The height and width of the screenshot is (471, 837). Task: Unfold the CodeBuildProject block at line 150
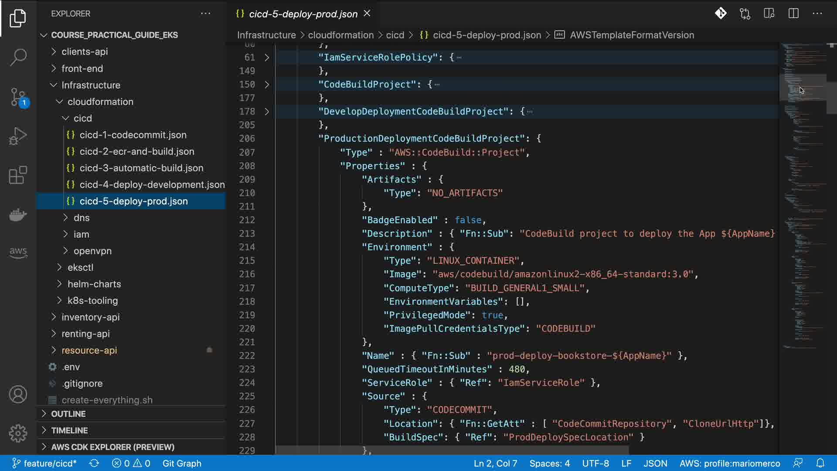click(x=267, y=85)
